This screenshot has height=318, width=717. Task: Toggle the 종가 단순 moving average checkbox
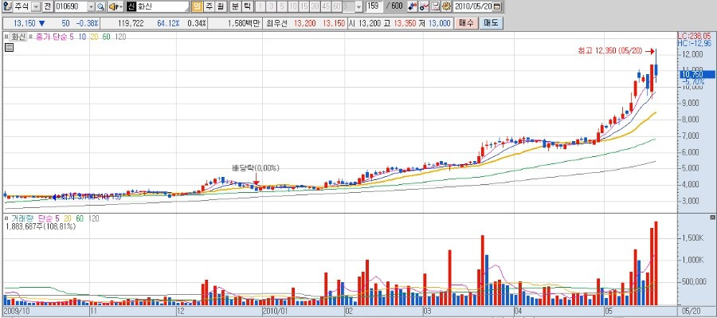pyautogui.click(x=31, y=36)
